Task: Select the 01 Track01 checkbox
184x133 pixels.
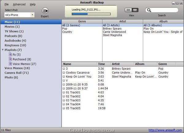Action: pyautogui.click(x=64, y=92)
